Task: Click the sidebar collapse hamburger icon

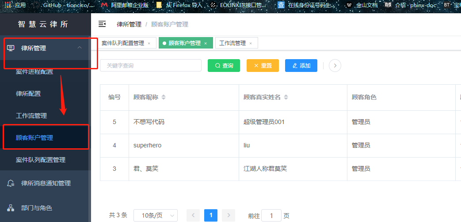Action: tap(102, 24)
